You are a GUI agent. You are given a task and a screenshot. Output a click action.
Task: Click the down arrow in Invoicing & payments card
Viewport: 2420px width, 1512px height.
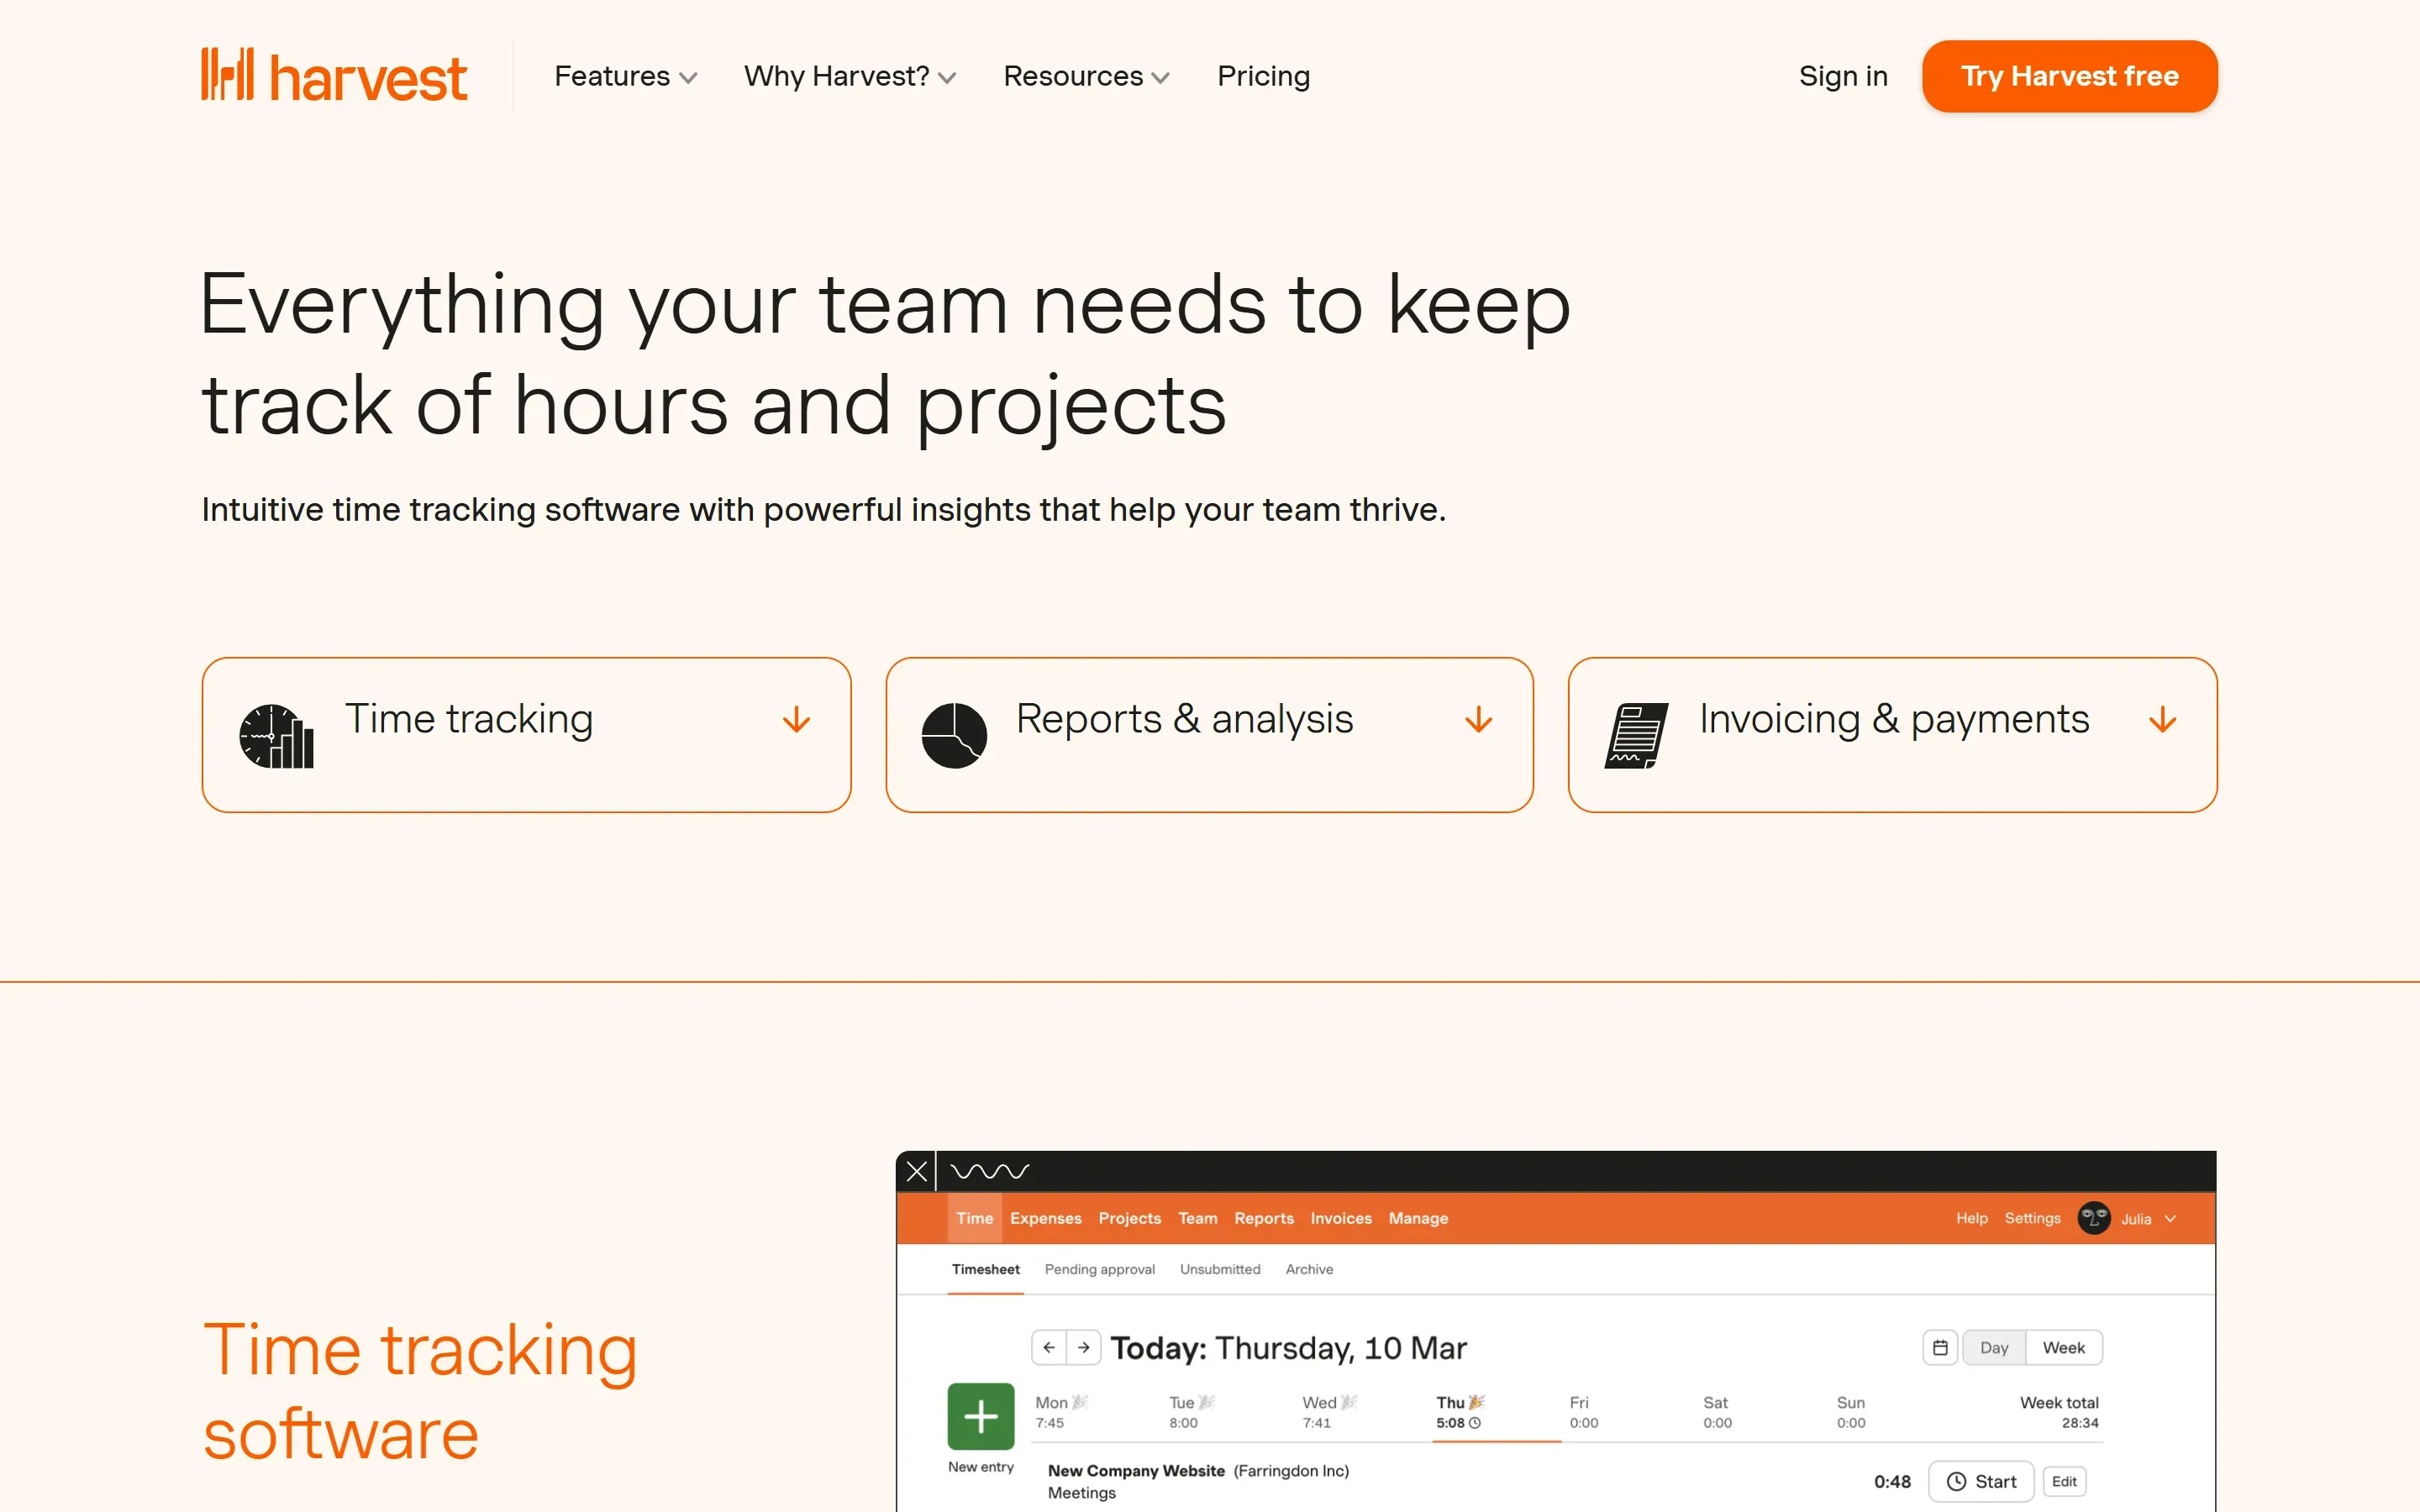[x=2162, y=720]
